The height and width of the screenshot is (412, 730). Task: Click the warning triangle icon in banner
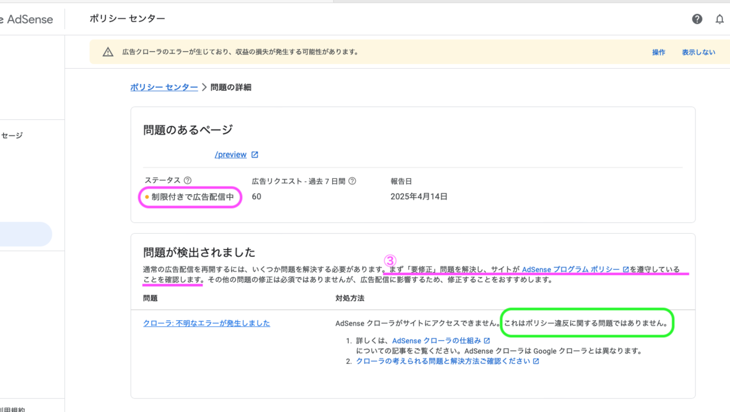click(x=108, y=52)
